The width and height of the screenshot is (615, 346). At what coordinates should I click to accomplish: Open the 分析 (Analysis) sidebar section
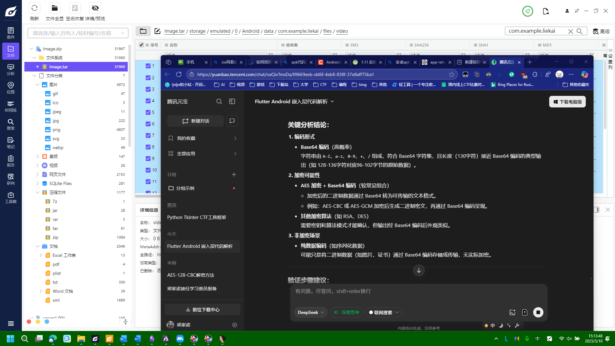coord(11,69)
